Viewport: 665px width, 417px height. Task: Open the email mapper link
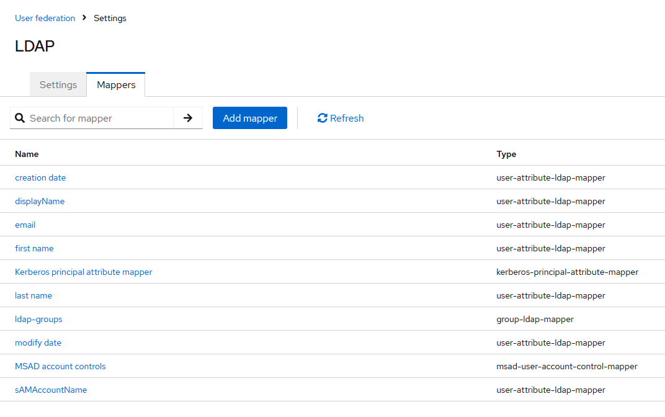(25, 225)
